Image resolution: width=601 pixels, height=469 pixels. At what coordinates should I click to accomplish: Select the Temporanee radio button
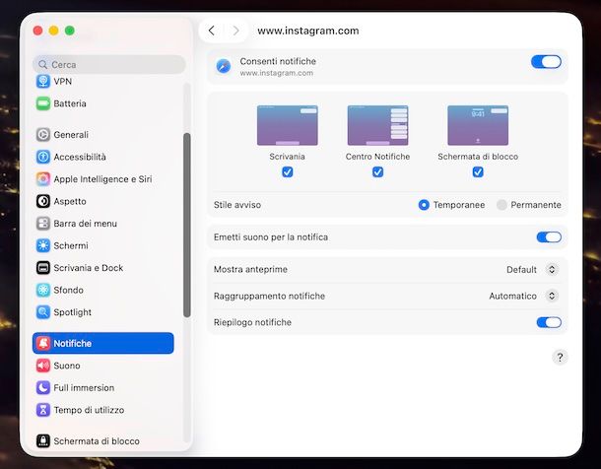click(424, 205)
